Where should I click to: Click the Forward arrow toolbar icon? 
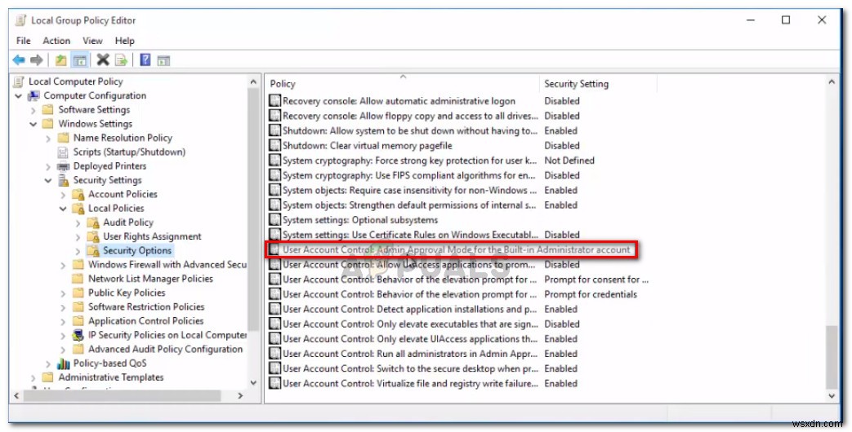[x=37, y=60]
